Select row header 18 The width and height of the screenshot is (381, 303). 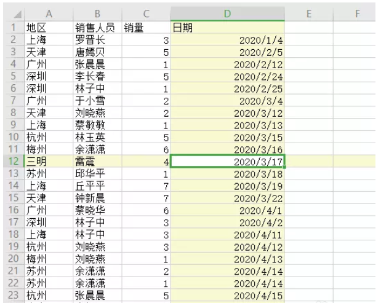point(14,234)
